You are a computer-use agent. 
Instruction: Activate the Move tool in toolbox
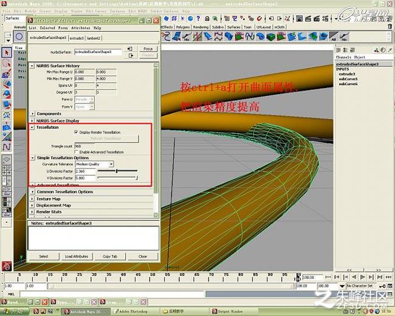pos(7,84)
